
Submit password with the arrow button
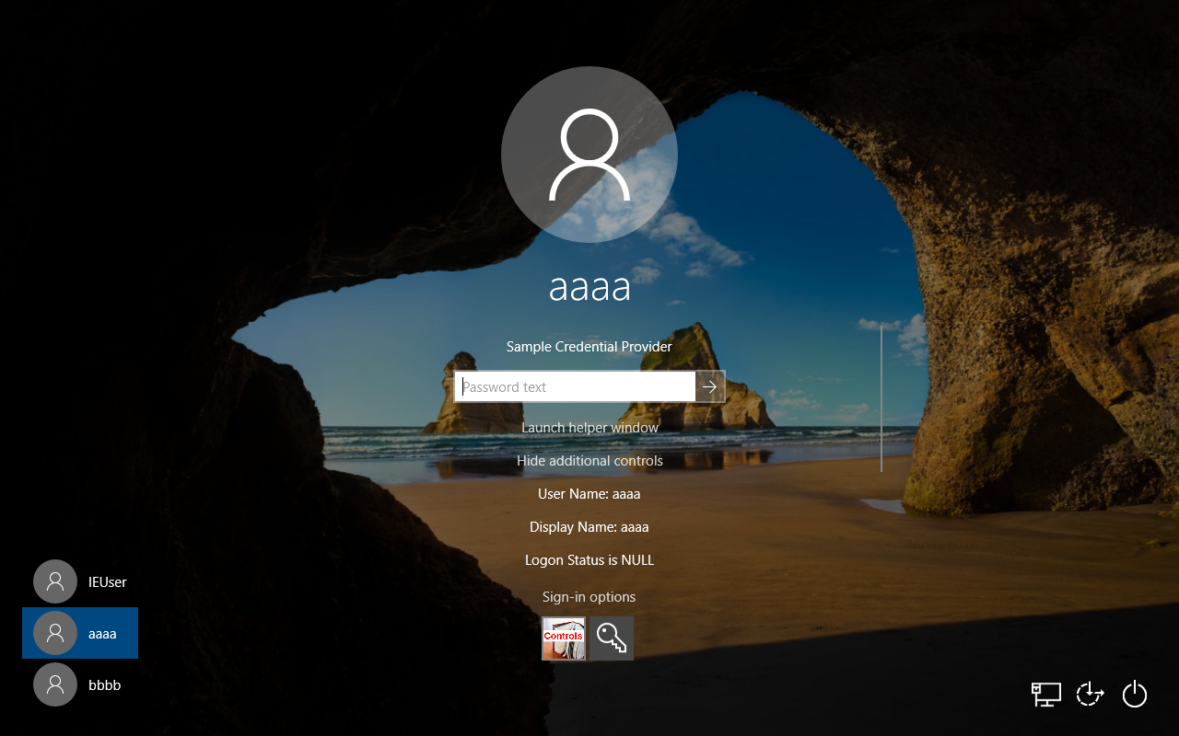(x=710, y=386)
